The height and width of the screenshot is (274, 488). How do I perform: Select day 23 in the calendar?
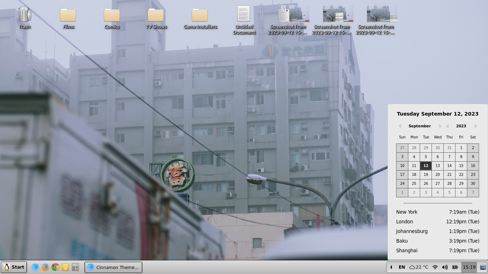(x=473, y=174)
